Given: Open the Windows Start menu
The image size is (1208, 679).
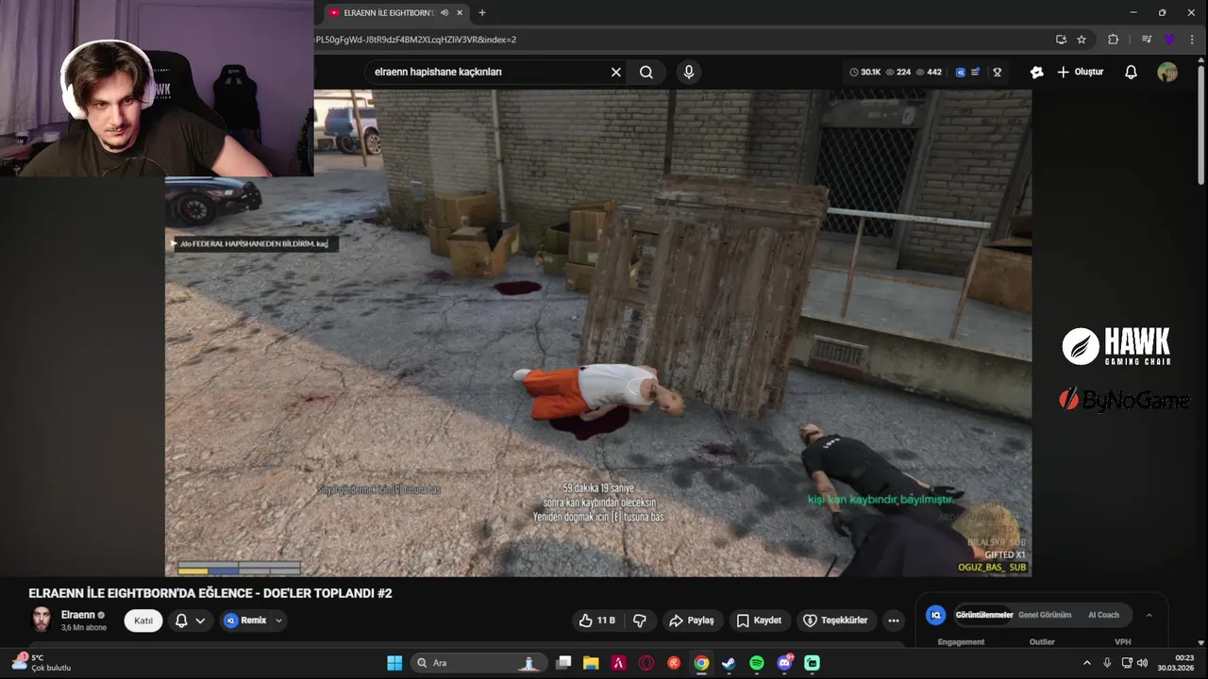Looking at the screenshot, I should [x=394, y=663].
